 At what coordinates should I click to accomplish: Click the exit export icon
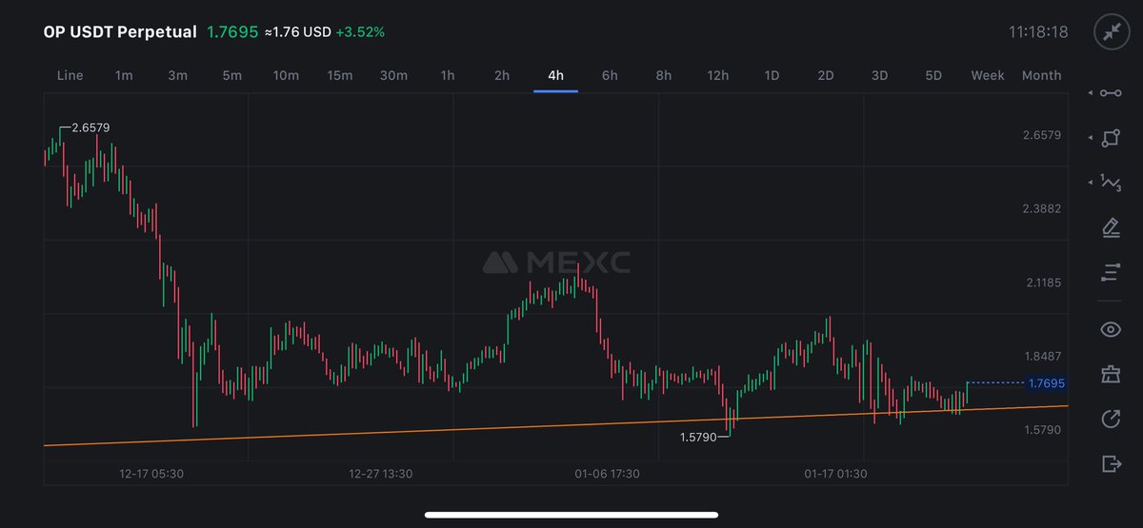click(1111, 463)
